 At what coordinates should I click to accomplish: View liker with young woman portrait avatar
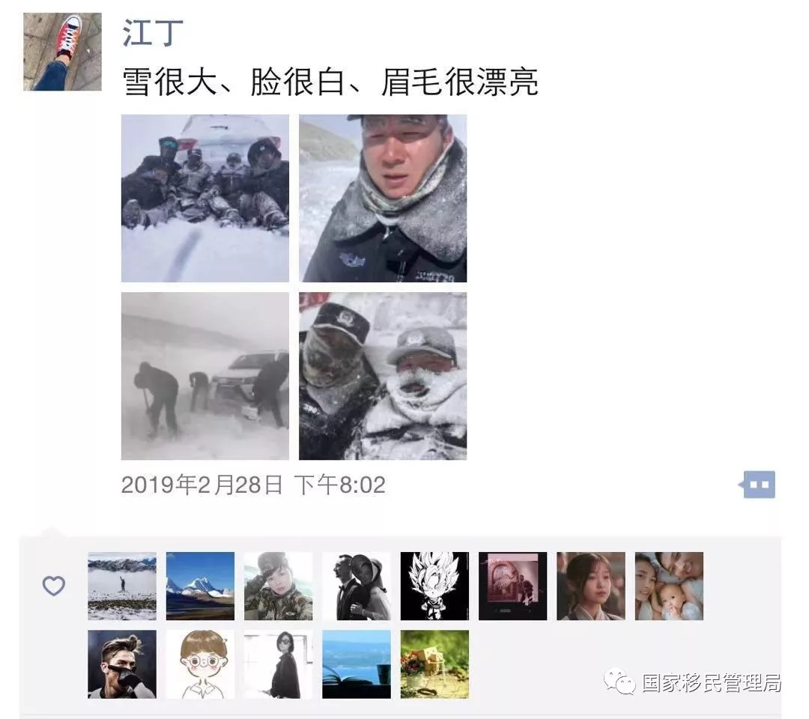(x=591, y=586)
